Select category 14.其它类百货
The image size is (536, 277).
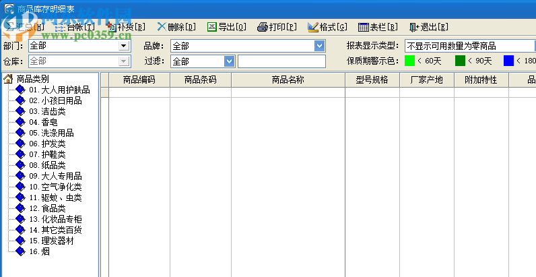click(x=55, y=230)
